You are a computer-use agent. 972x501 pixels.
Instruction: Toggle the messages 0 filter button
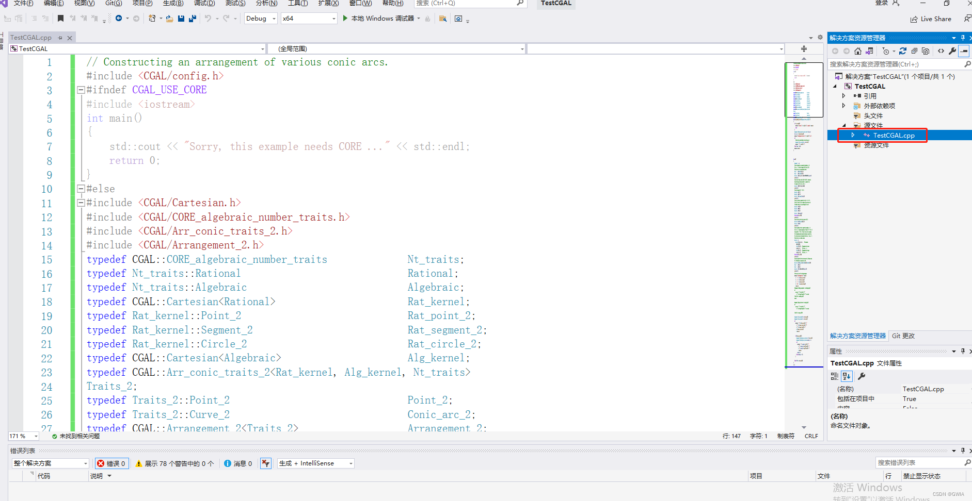click(x=238, y=463)
